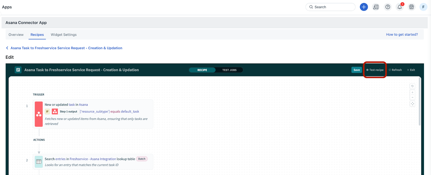Image resolution: width=431 pixels, height=175 pixels.
Task: Open the user profile avatar F
Action: point(423,7)
